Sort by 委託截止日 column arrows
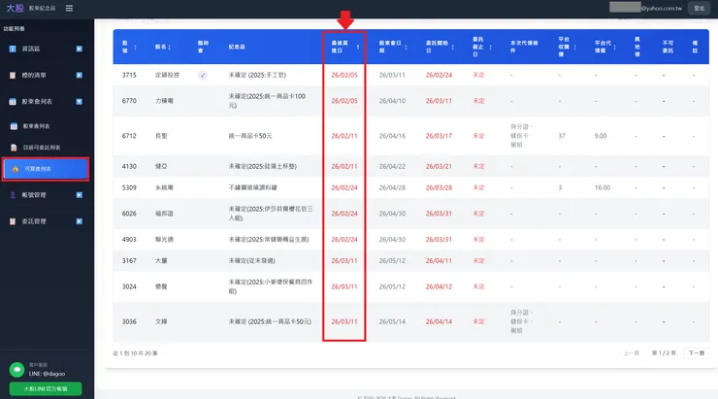Viewport: 718px width, 399px height. tap(490, 48)
